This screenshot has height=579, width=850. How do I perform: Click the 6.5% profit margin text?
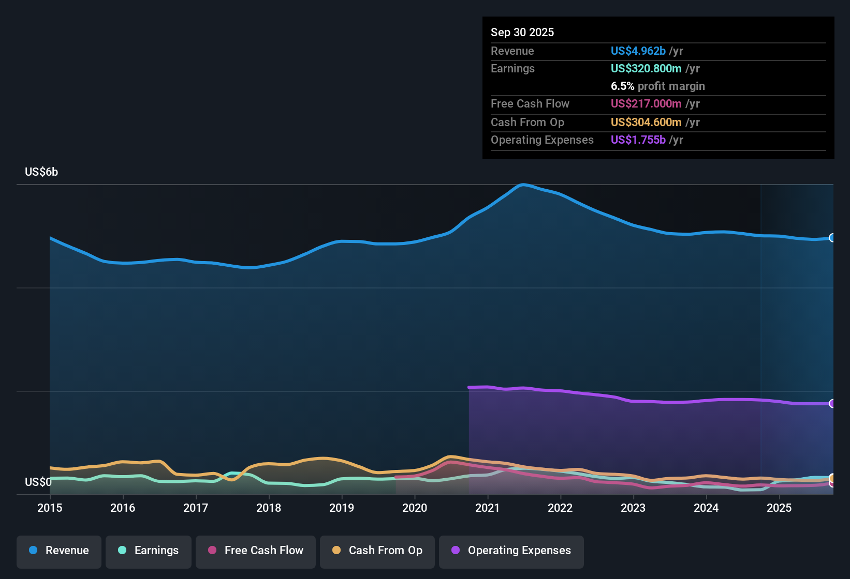tap(658, 86)
